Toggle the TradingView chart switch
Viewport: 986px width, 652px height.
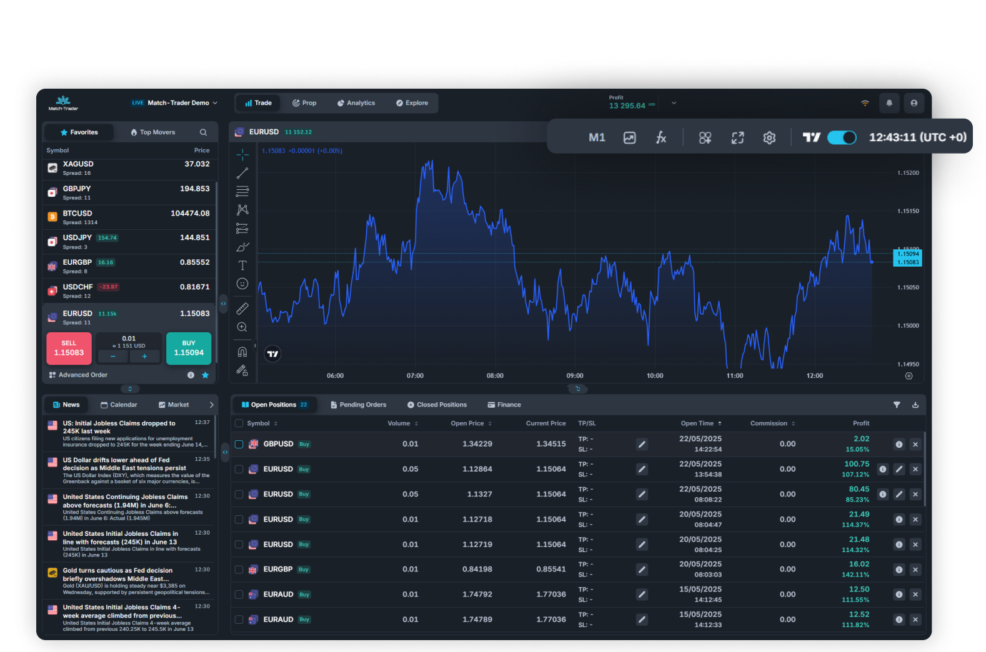click(x=842, y=137)
